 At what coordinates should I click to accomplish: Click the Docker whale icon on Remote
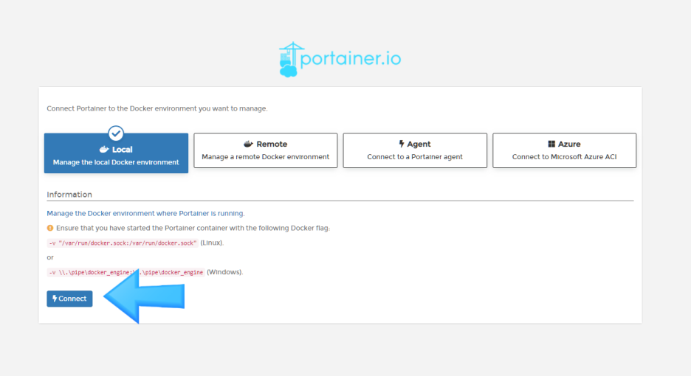(x=248, y=144)
